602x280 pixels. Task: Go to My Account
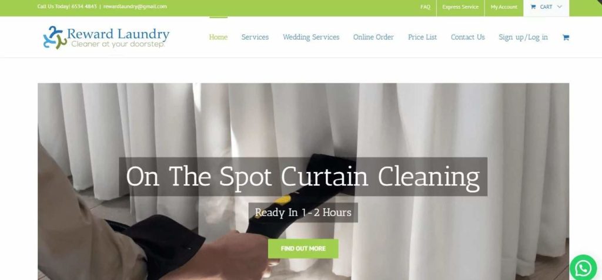[504, 7]
